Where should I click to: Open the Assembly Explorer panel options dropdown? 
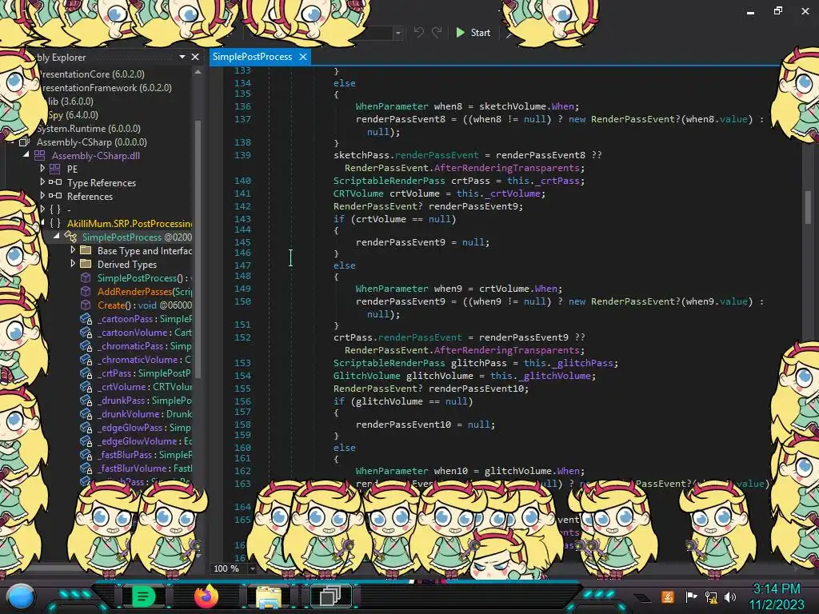click(182, 57)
